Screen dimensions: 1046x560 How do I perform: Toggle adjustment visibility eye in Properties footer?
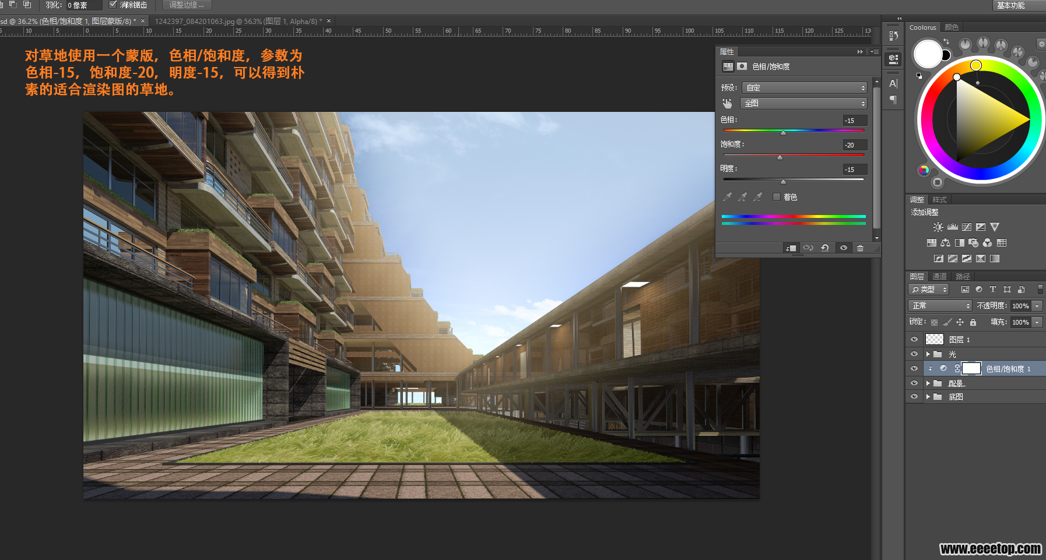(x=843, y=248)
